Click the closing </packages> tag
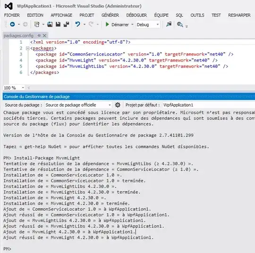This screenshot has height=253, width=255. click(x=44, y=72)
